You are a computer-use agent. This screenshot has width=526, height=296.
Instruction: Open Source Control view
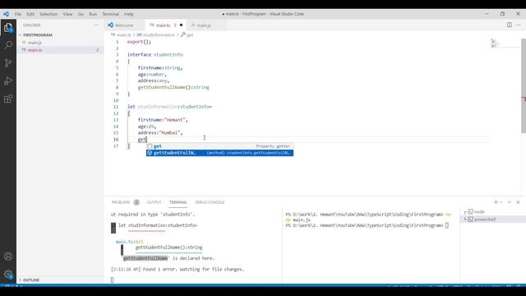tap(8, 63)
